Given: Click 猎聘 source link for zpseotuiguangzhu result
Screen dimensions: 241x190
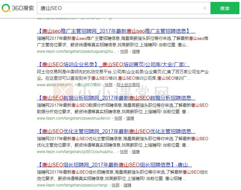Looking at the screenshot, I should pos(136,51).
